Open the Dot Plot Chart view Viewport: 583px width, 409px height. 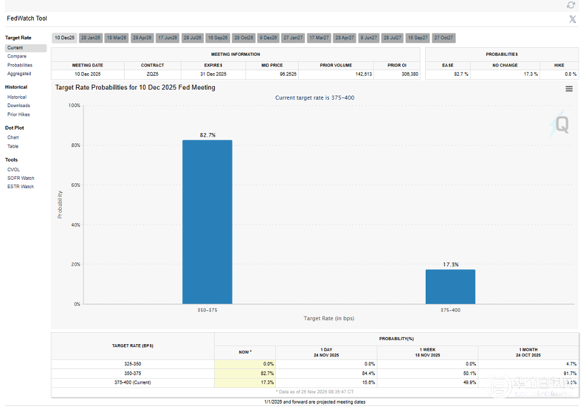click(13, 137)
